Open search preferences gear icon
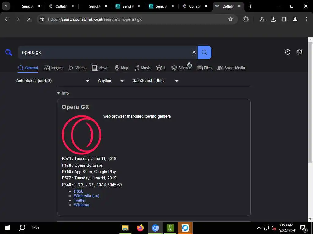313x234 pixels. pos(299,52)
